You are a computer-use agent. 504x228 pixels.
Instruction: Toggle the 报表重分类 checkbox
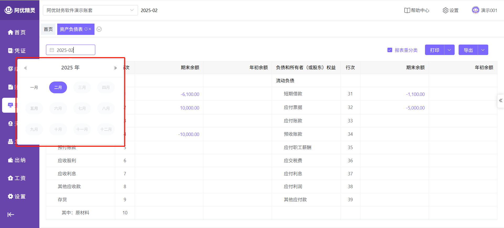390,50
